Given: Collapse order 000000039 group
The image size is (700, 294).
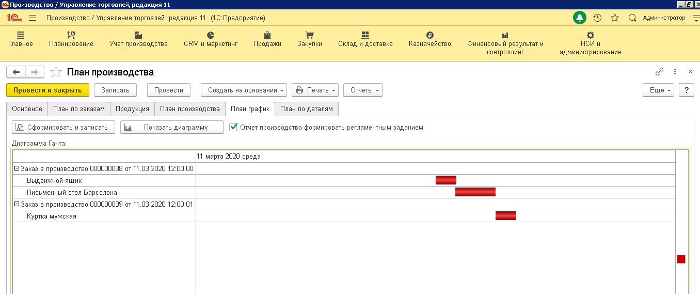Looking at the screenshot, I should (x=17, y=204).
